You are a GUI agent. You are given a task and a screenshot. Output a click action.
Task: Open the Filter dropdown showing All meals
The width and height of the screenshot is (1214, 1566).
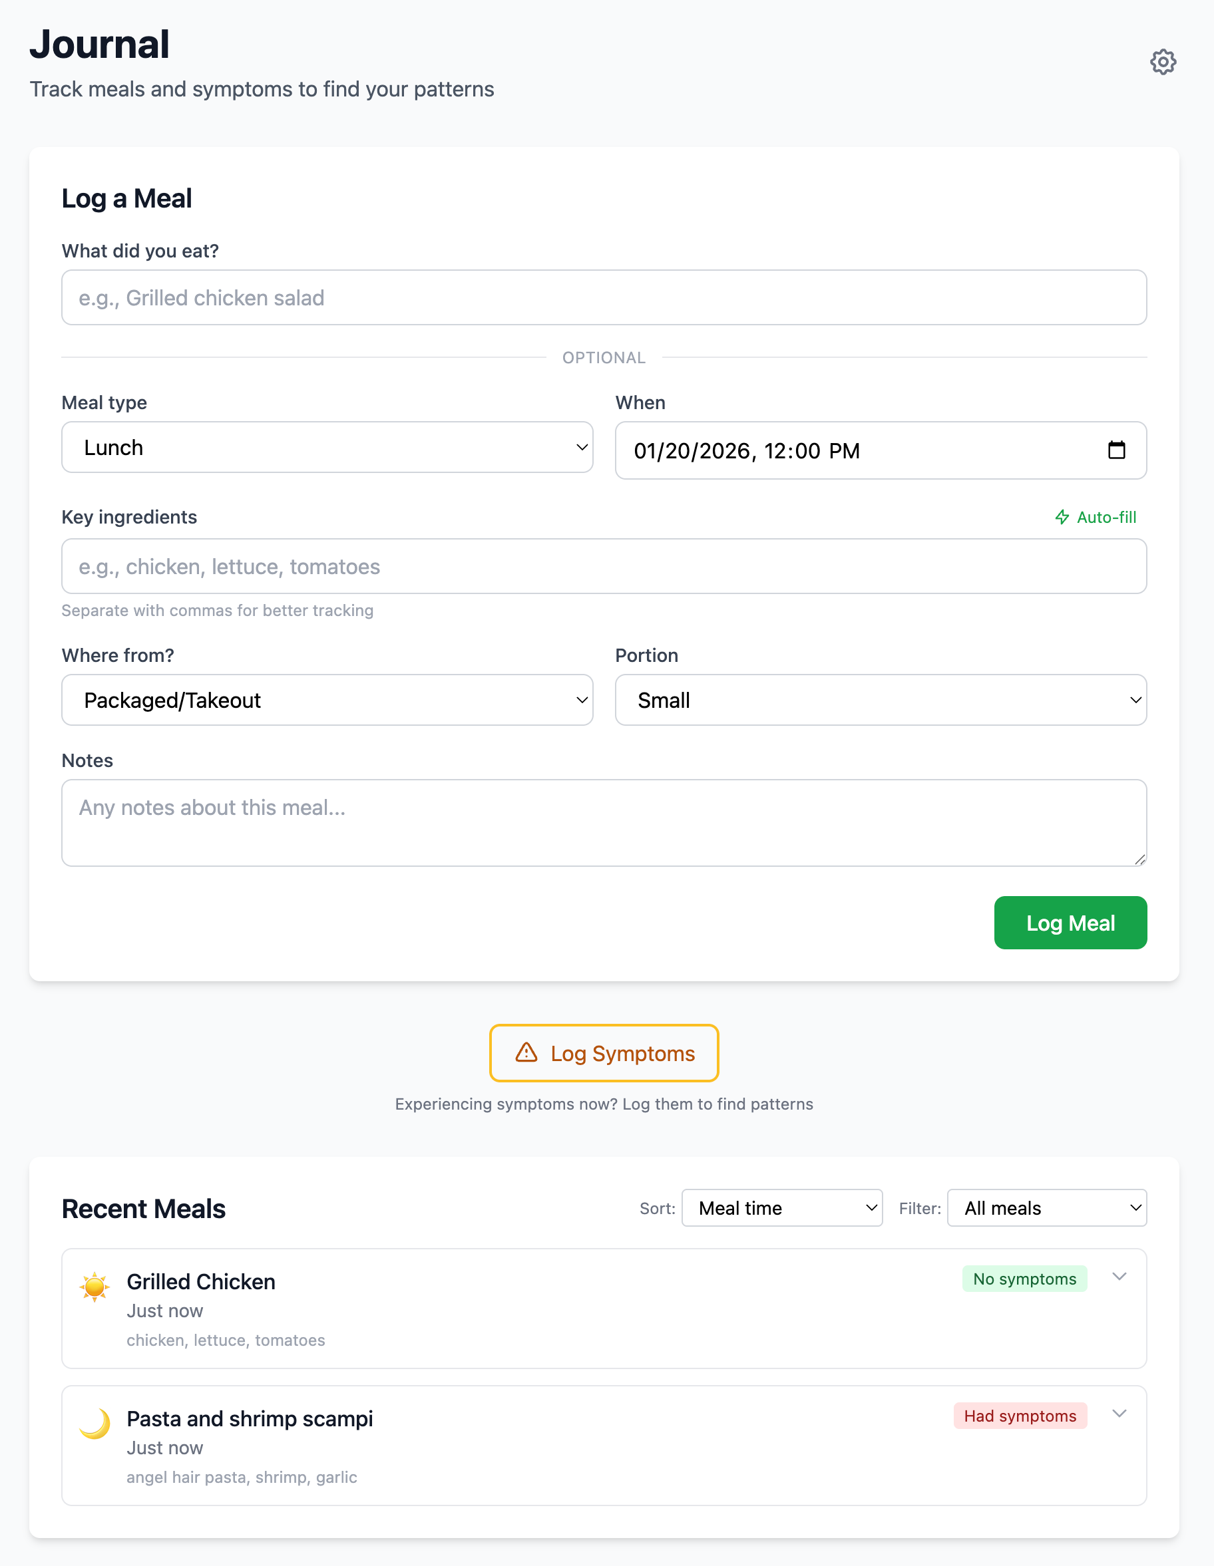point(1046,1207)
